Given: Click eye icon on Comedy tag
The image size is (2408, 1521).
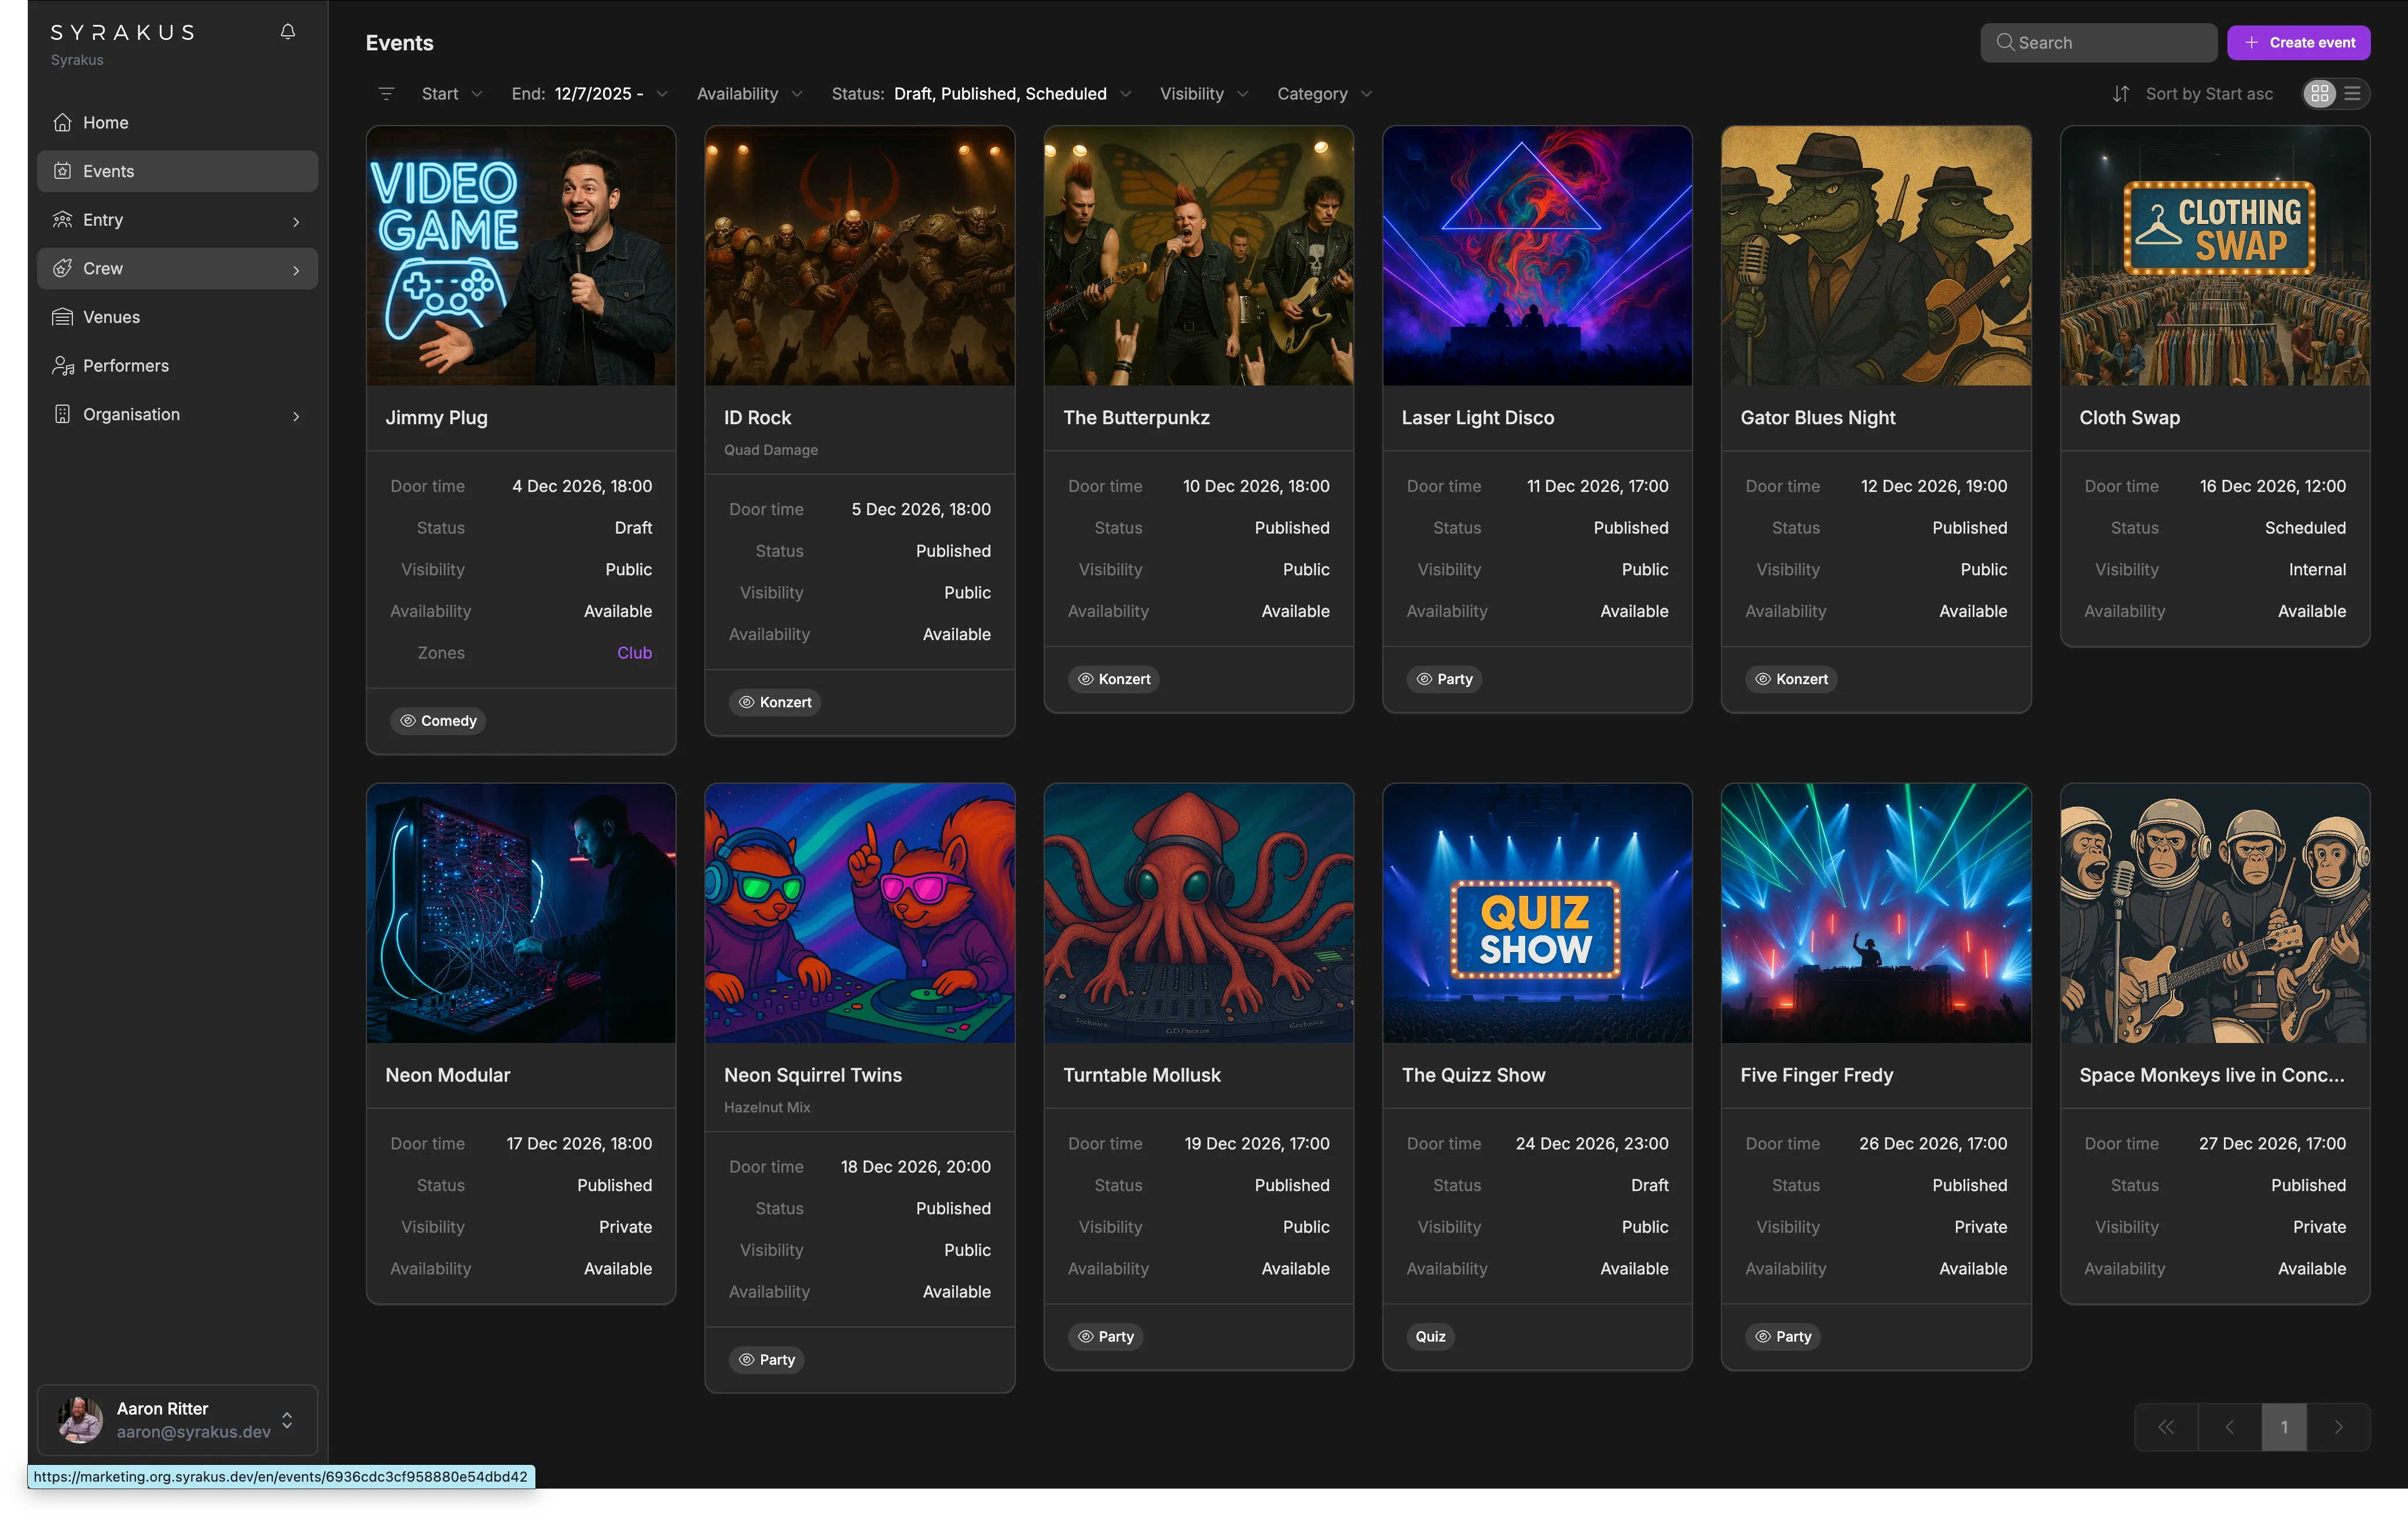Looking at the screenshot, I should point(408,721).
